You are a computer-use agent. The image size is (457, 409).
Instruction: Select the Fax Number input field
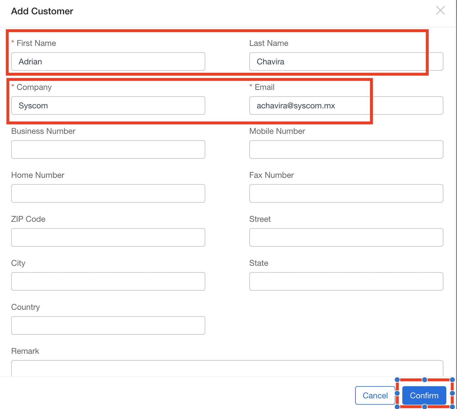346,193
